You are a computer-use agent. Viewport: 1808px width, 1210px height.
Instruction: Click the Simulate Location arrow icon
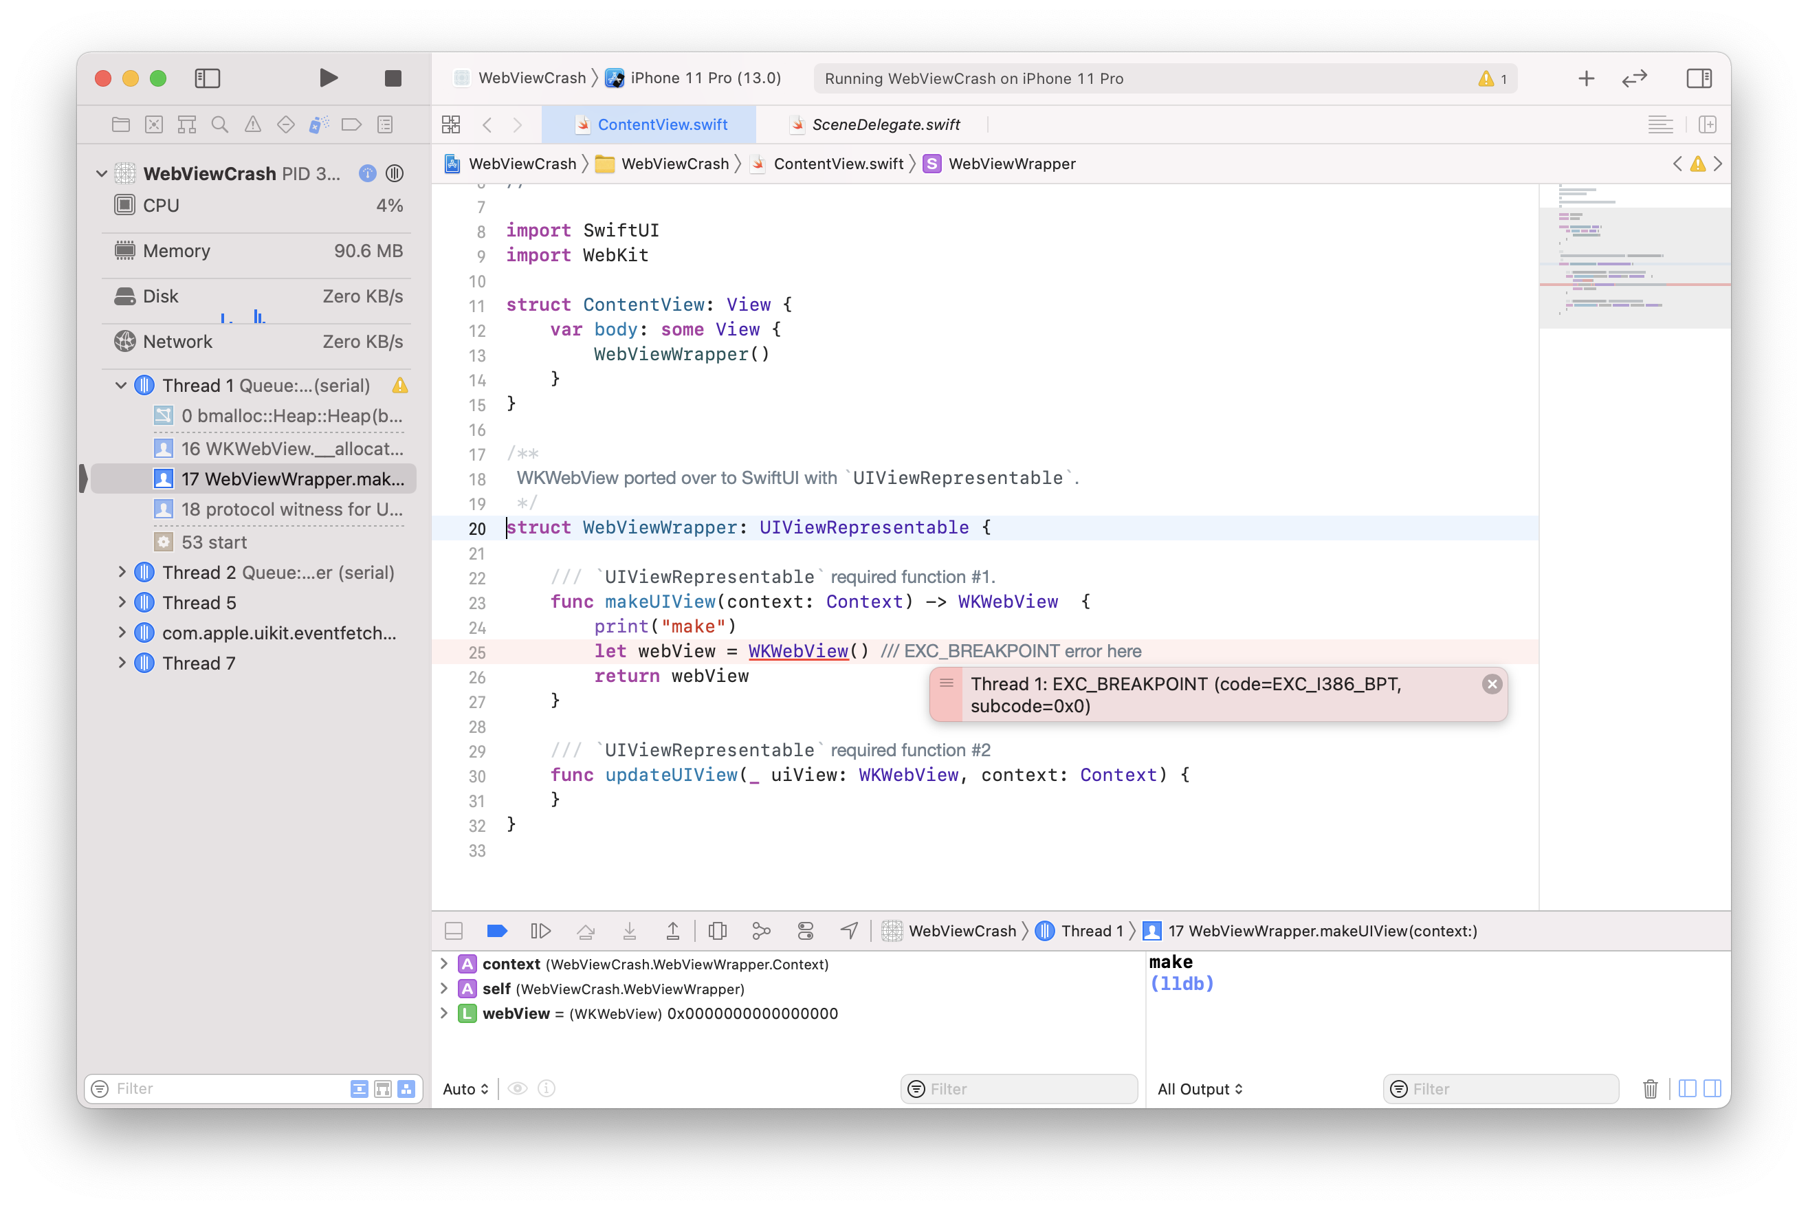849,931
